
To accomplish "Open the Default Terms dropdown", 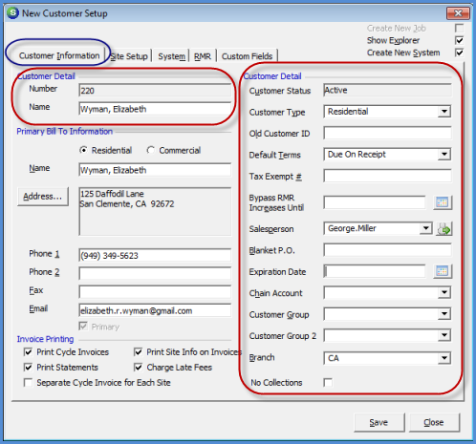I will point(444,155).
